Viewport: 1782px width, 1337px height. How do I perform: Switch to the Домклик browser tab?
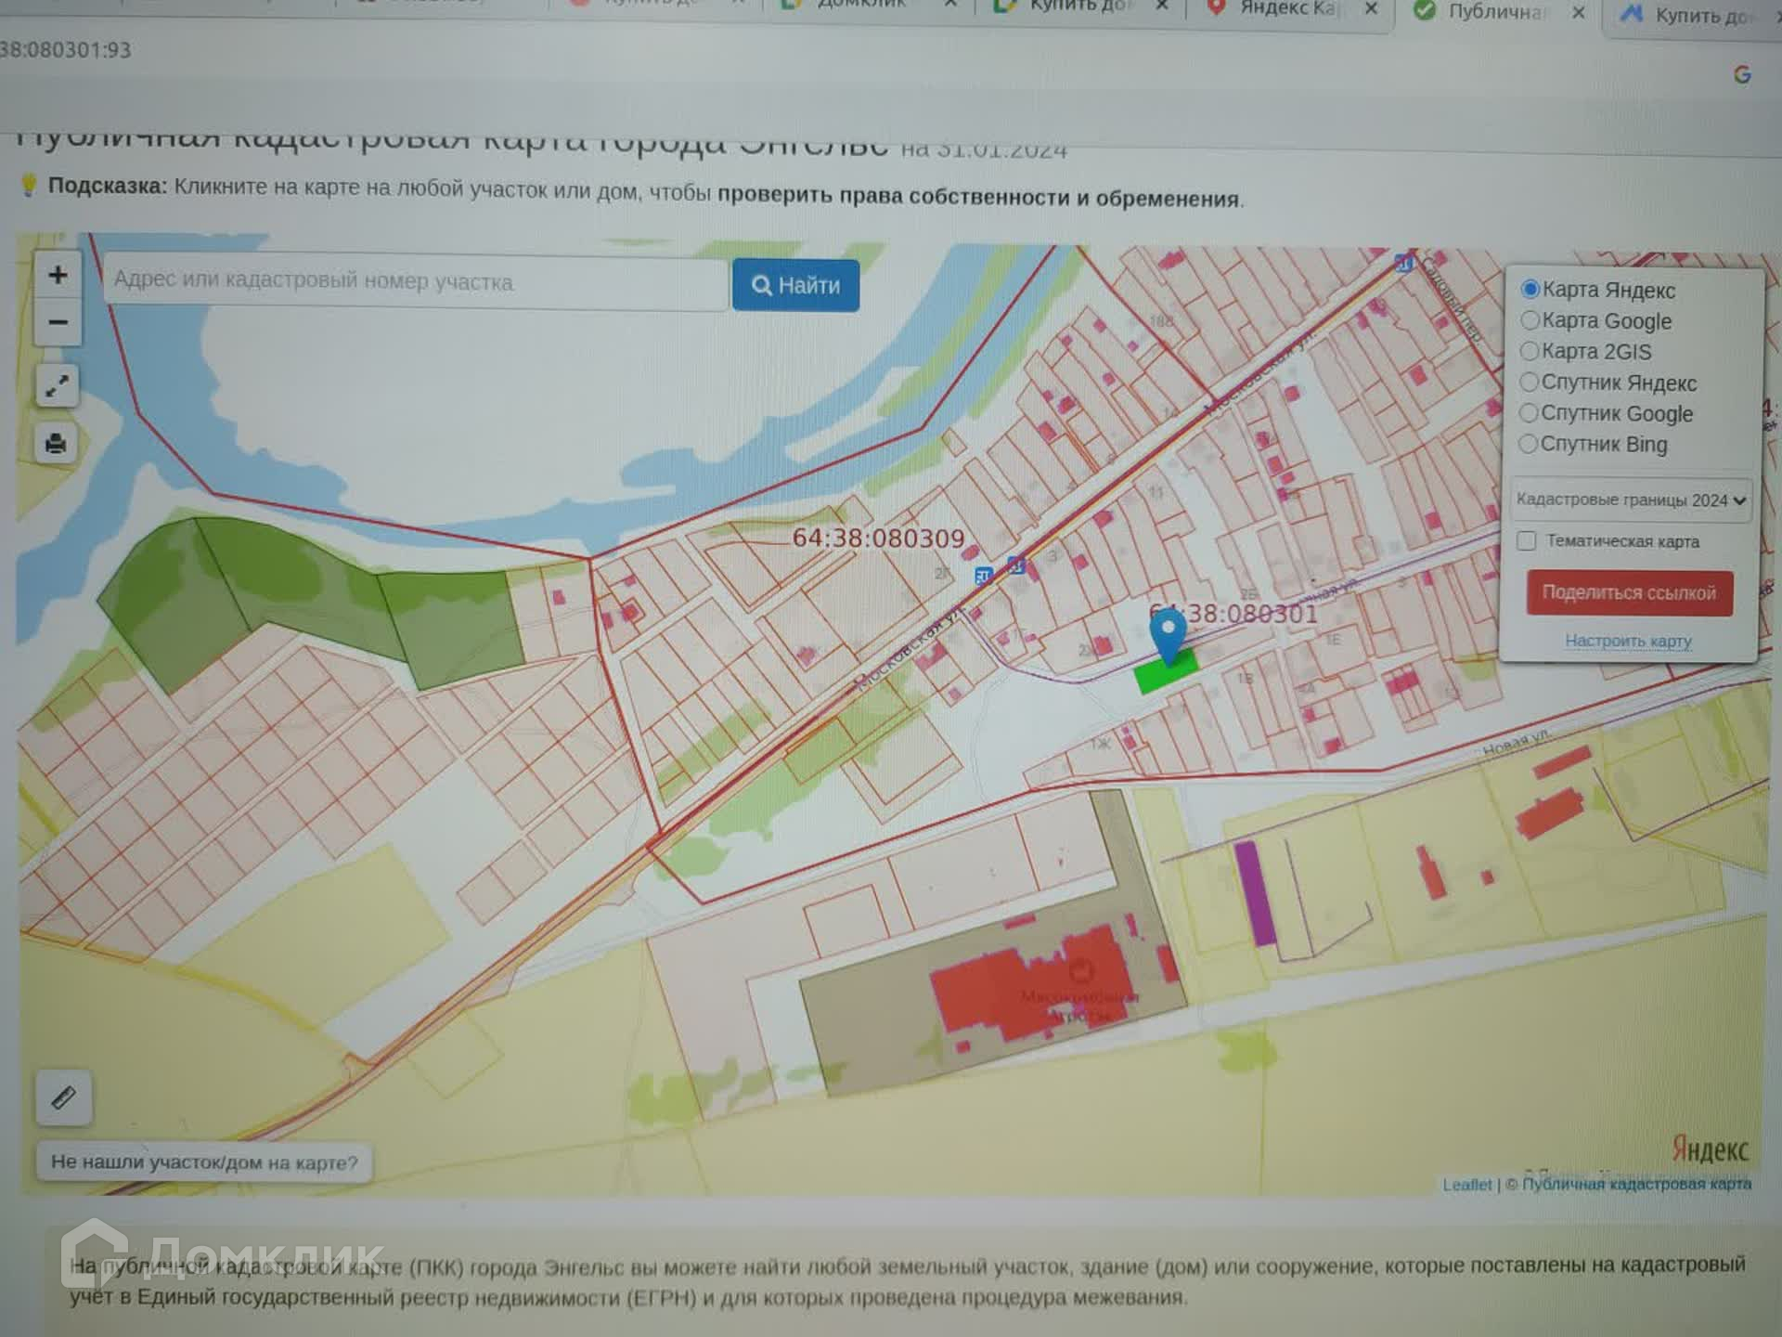pos(859,6)
